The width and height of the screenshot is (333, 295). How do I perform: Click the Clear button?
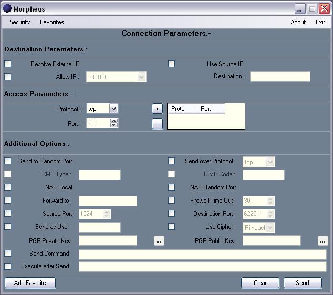coord(260,283)
